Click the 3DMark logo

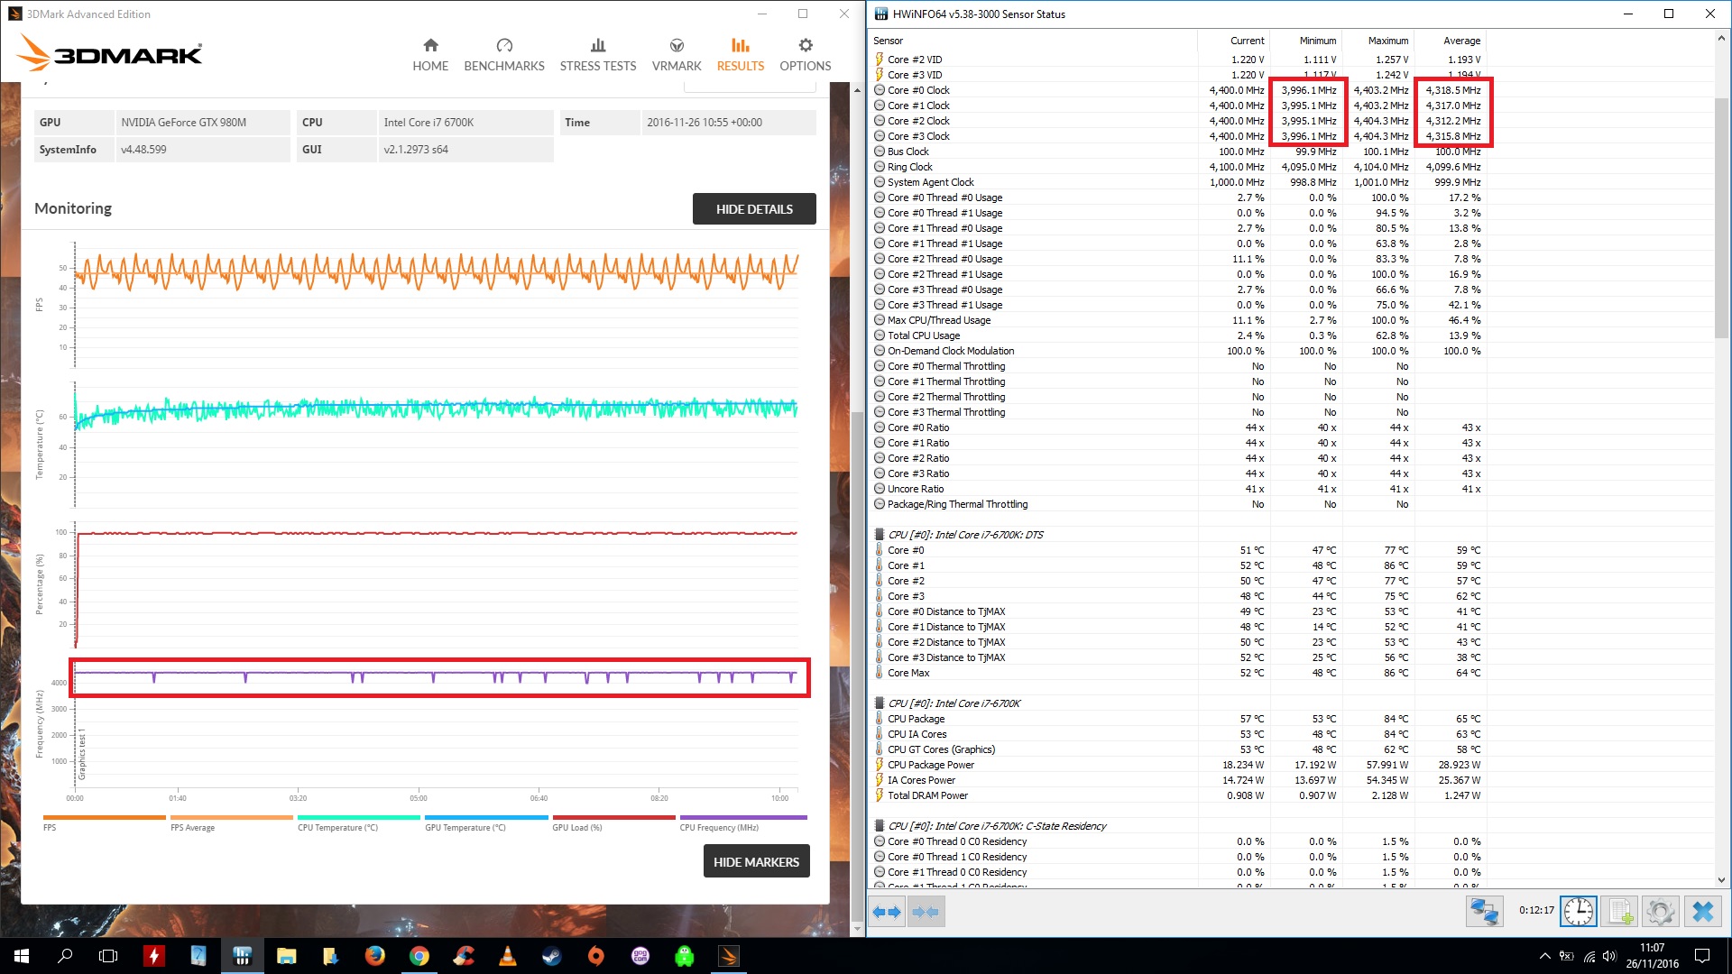point(110,53)
